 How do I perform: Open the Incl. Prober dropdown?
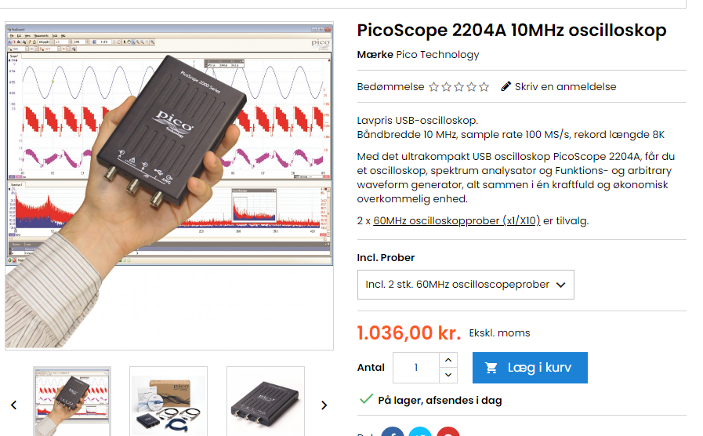click(x=466, y=285)
